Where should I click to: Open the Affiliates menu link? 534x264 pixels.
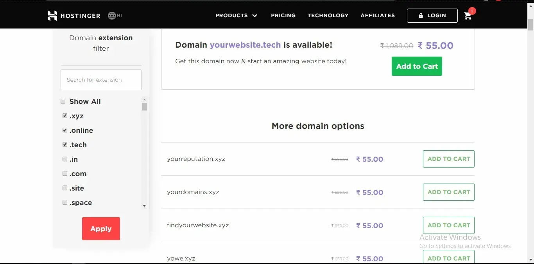(x=378, y=16)
